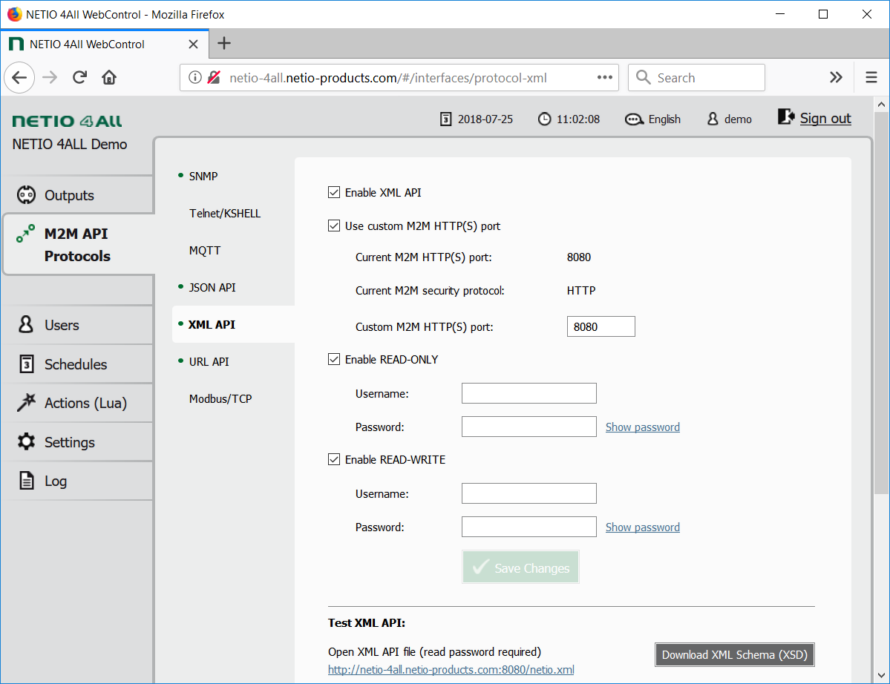Click the Sign out door icon

[x=786, y=116]
